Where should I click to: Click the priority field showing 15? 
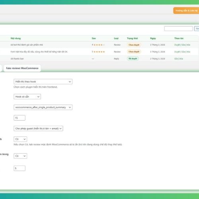pyautogui.click(x=20, y=118)
